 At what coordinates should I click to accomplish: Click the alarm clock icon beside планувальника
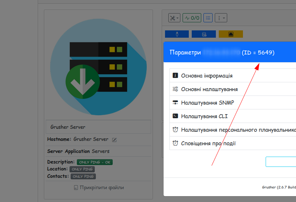click(x=175, y=130)
